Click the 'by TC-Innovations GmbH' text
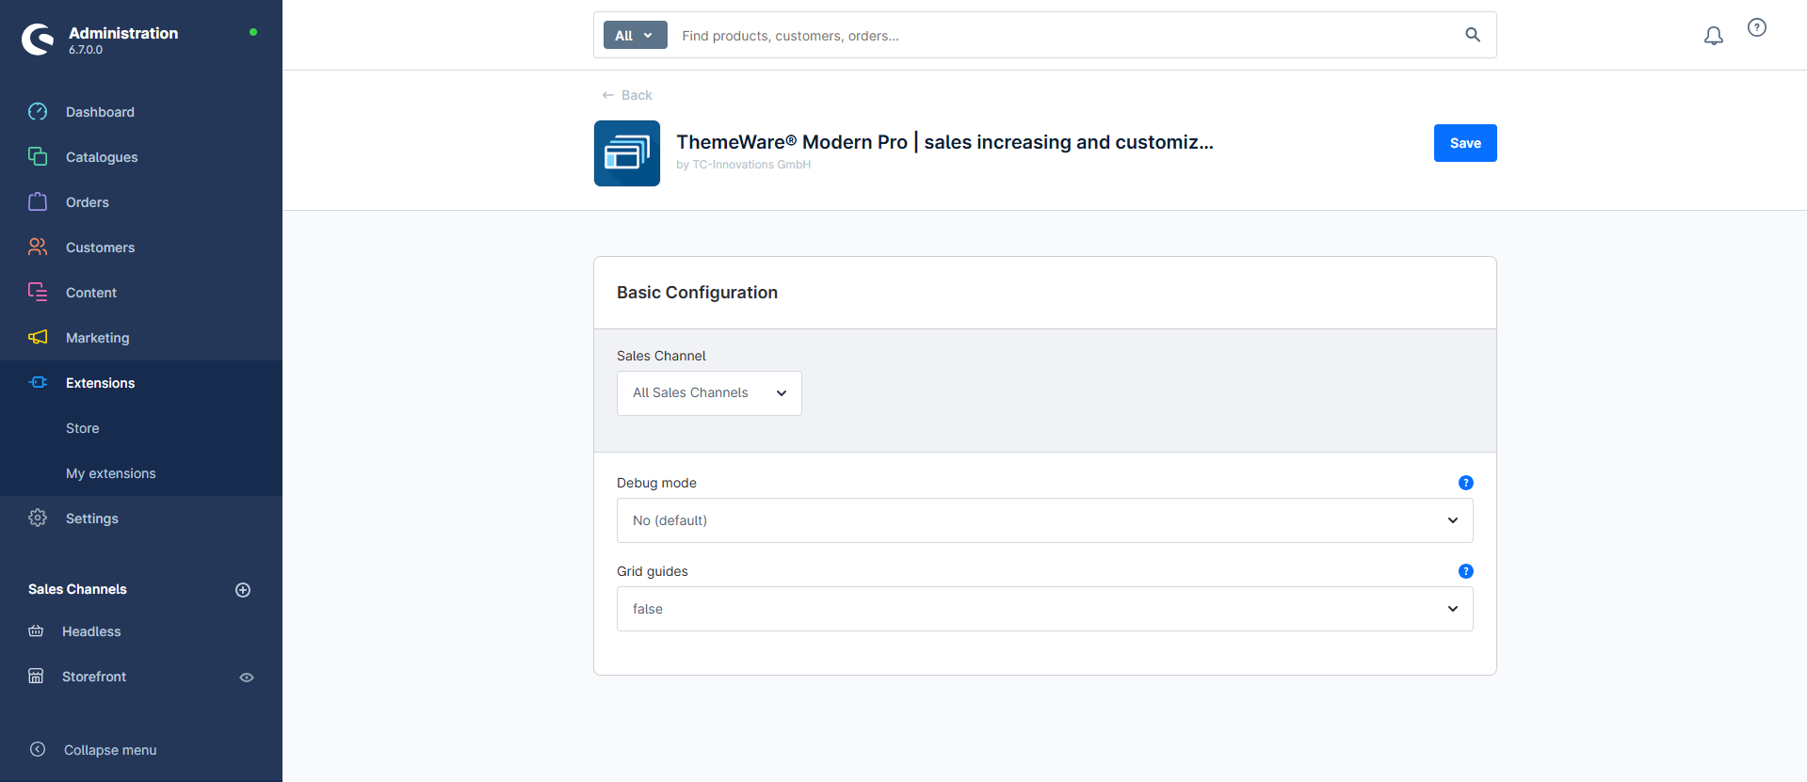Screen dimensions: 1807x782 743,165
